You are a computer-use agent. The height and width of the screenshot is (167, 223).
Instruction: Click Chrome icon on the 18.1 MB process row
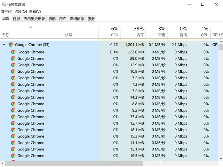point(13,130)
